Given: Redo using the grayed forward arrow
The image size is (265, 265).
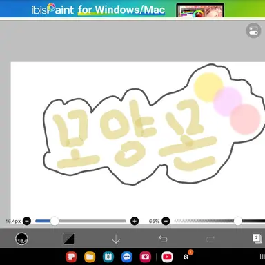Looking at the screenshot, I should click(210, 239).
